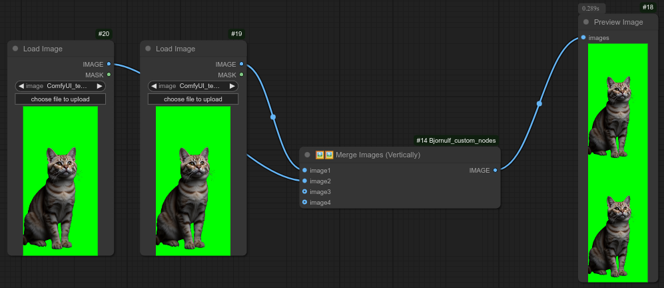Open the image file selector in node #19
Screen dimensions: 664x288
click(x=193, y=86)
